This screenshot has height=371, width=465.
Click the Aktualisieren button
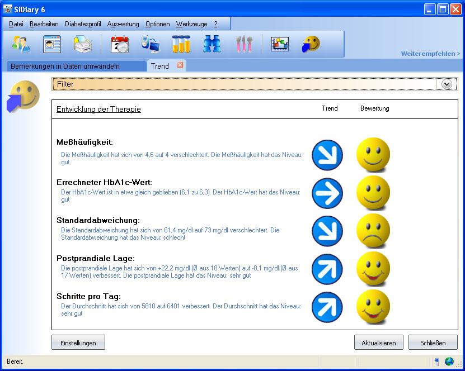tap(379, 343)
